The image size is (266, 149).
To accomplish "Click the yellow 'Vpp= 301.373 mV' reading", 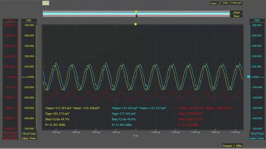I will pyautogui.click(x=57, y=114).
